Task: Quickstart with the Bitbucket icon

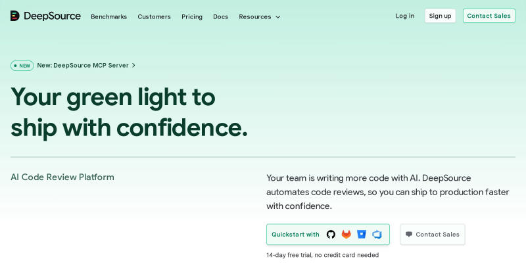Action: pos(362,234)
